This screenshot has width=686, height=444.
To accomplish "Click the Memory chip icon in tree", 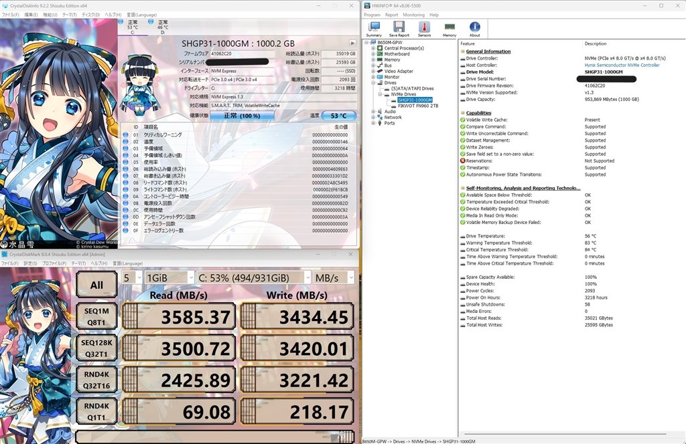I will pos(380,60).
